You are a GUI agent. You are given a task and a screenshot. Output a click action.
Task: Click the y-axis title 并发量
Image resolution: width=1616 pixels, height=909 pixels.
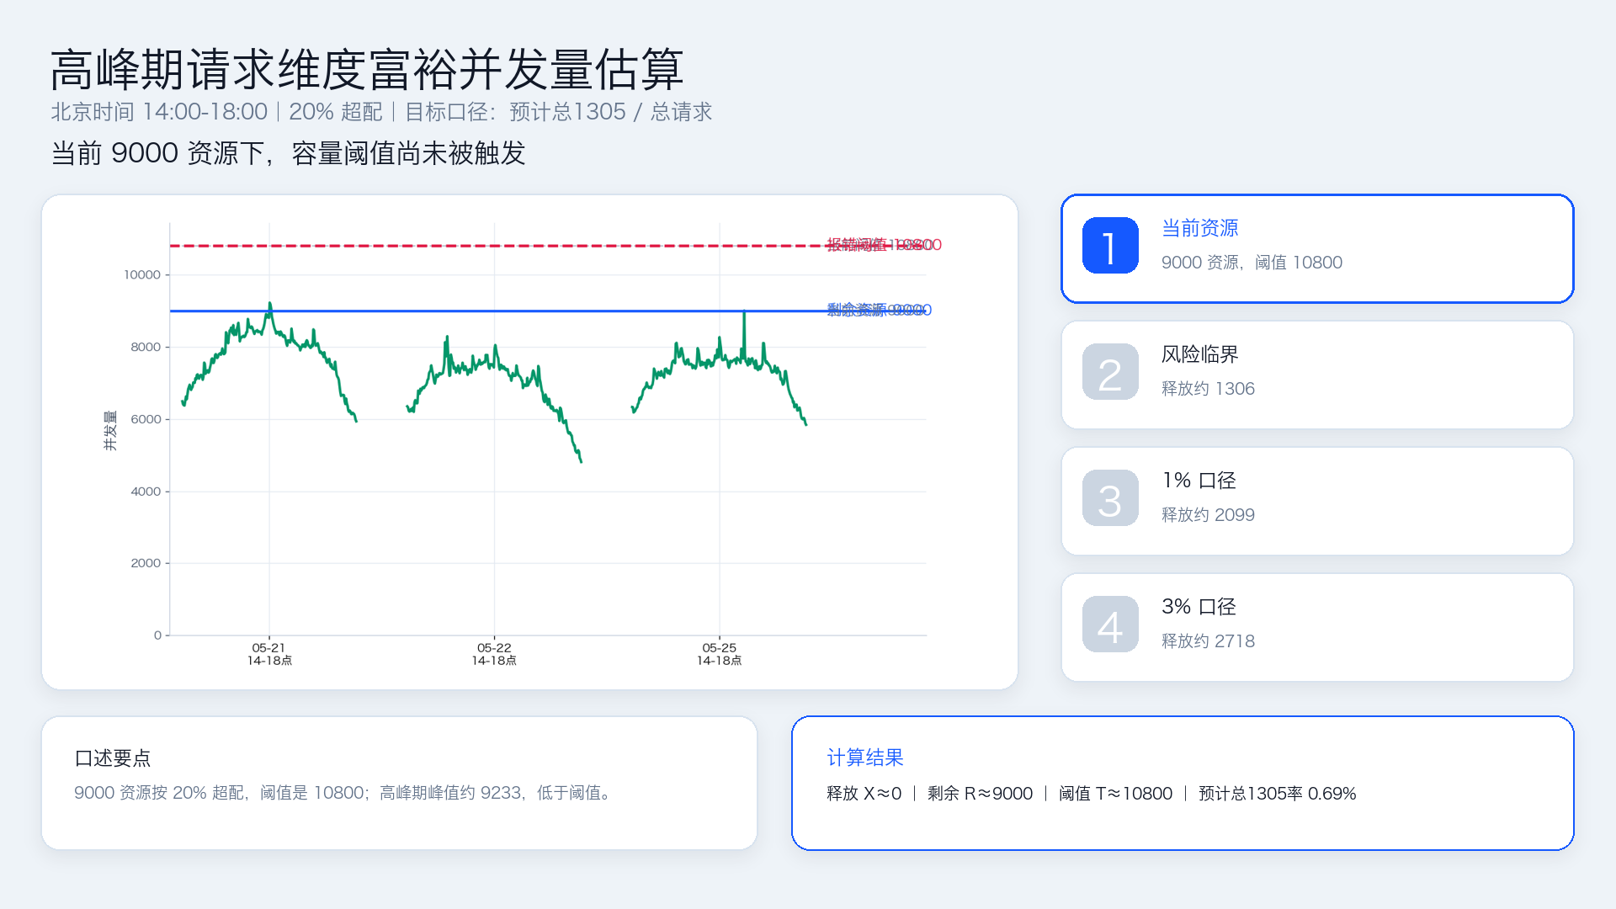click(x=110, y=431)
